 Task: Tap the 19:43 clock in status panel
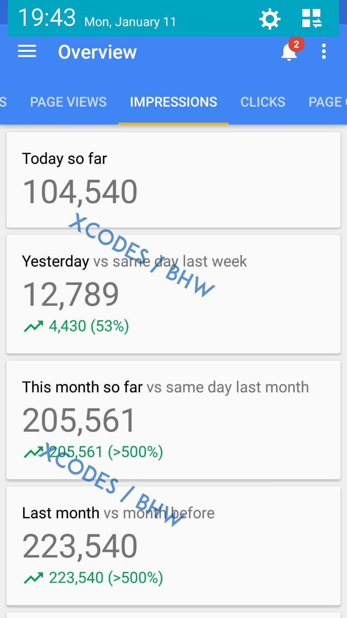pyautogui.click(x=47, y=18)
